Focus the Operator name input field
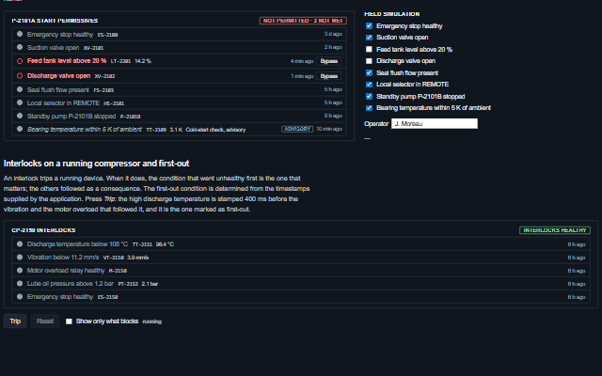The width and height of the screenshot is (602, 376). point(435,123)
